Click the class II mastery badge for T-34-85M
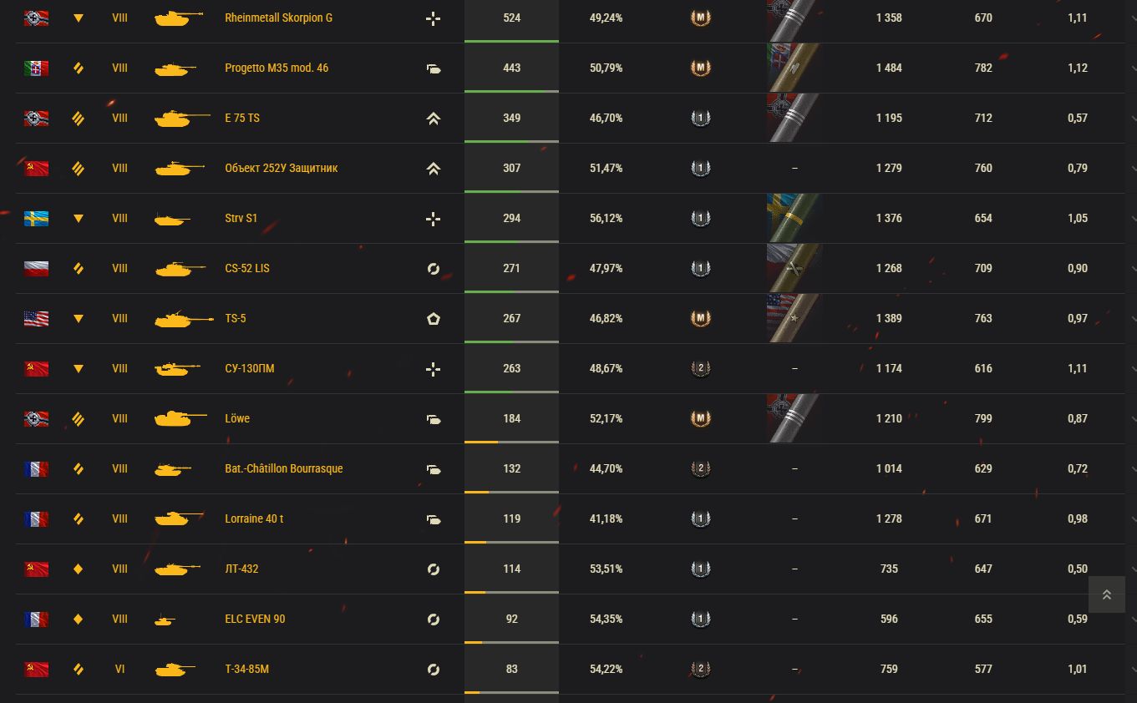1137x703 pixels. coord(700,669)
